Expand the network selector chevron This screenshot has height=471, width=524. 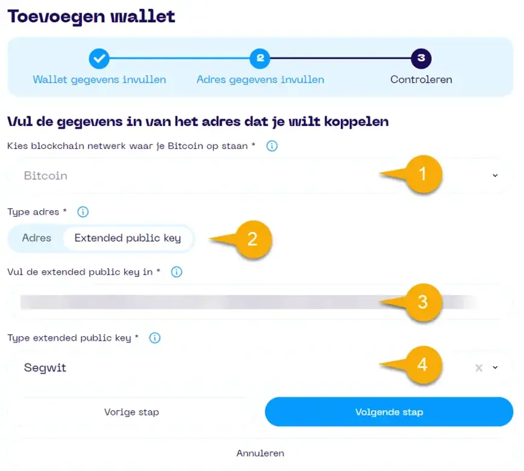(x=495, y=175)
